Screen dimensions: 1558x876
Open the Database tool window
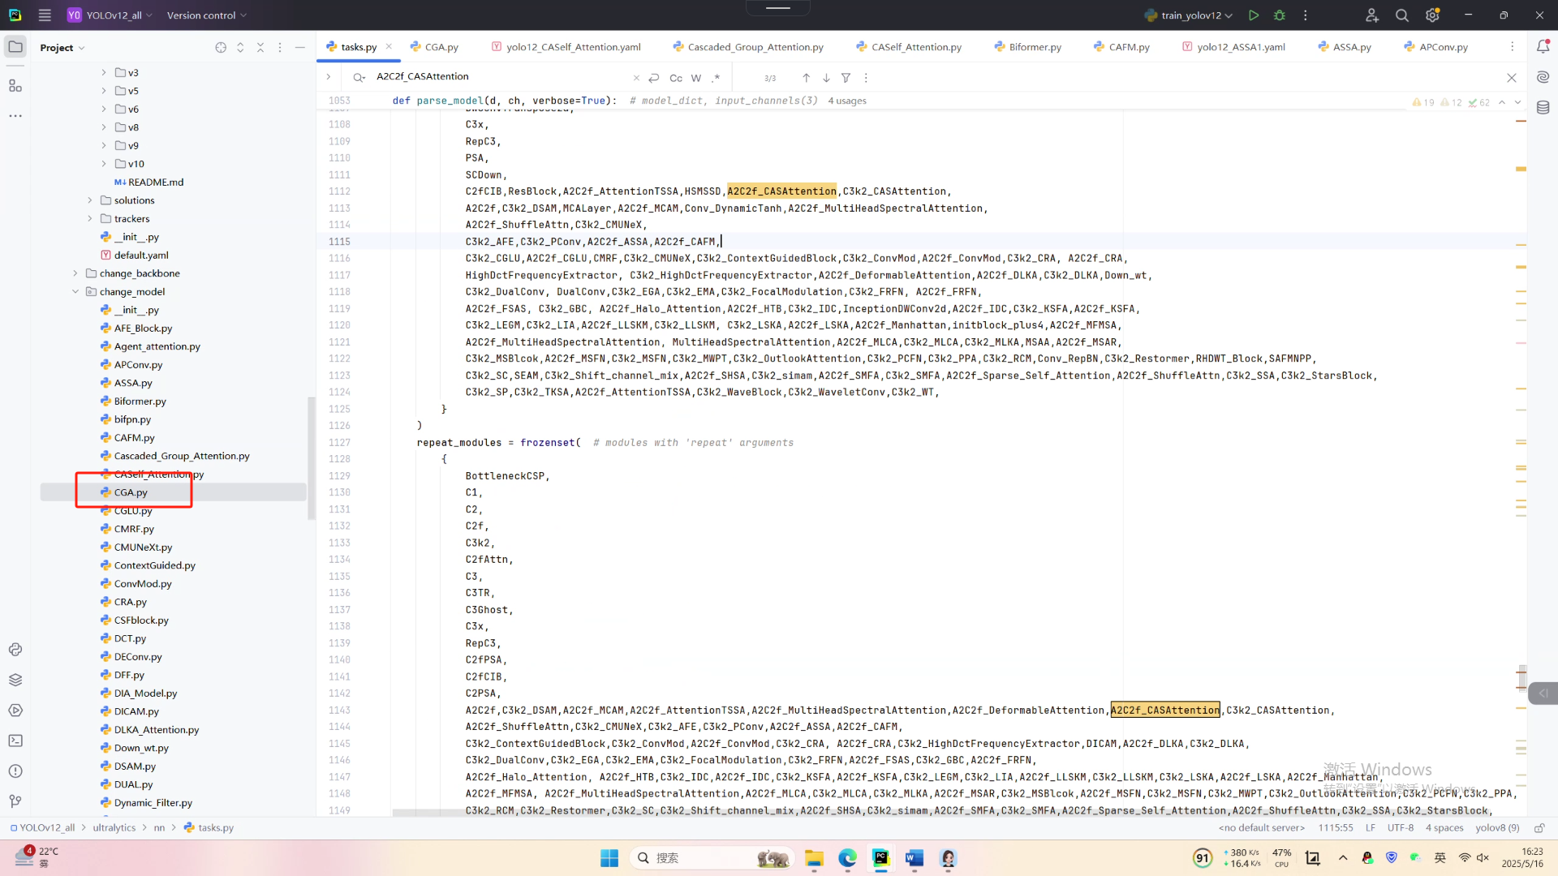(x=1543, y=108)
